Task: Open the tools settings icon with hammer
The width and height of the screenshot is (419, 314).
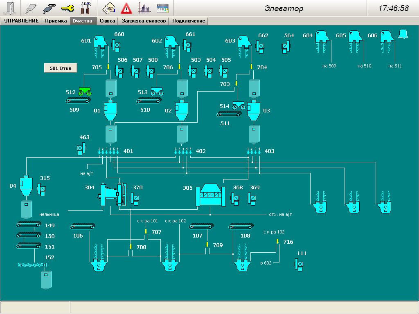Action: [86, 8]
